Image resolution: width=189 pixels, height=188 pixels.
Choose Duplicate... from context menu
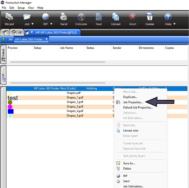(130, 97)
